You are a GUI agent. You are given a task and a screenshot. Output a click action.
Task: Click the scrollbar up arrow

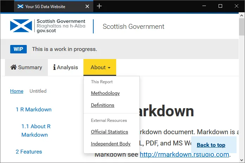click(241, 15)
